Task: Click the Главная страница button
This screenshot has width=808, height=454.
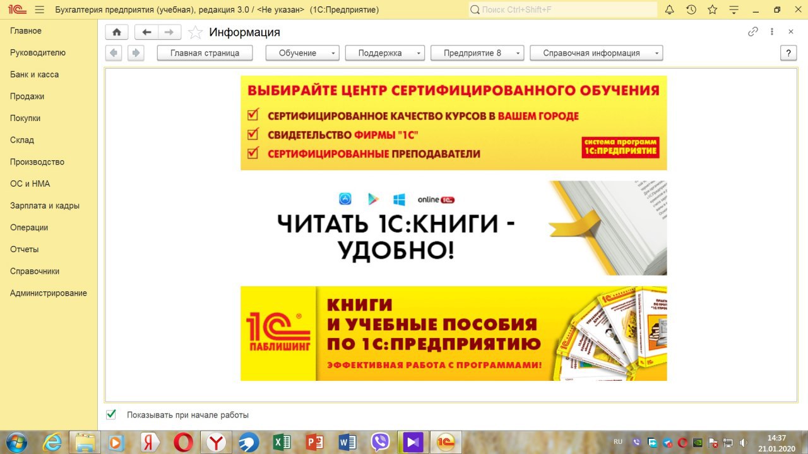Action: 205,53
